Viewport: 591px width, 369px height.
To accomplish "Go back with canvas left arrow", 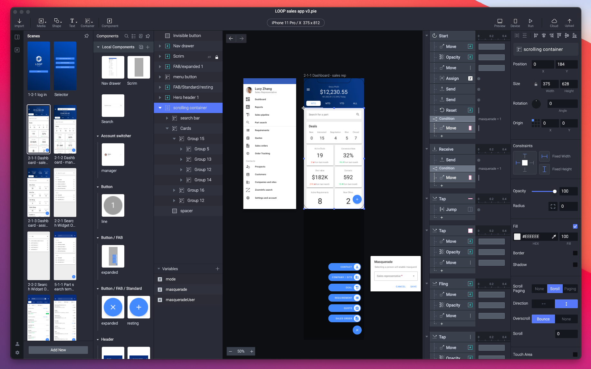I will point(231,39).
